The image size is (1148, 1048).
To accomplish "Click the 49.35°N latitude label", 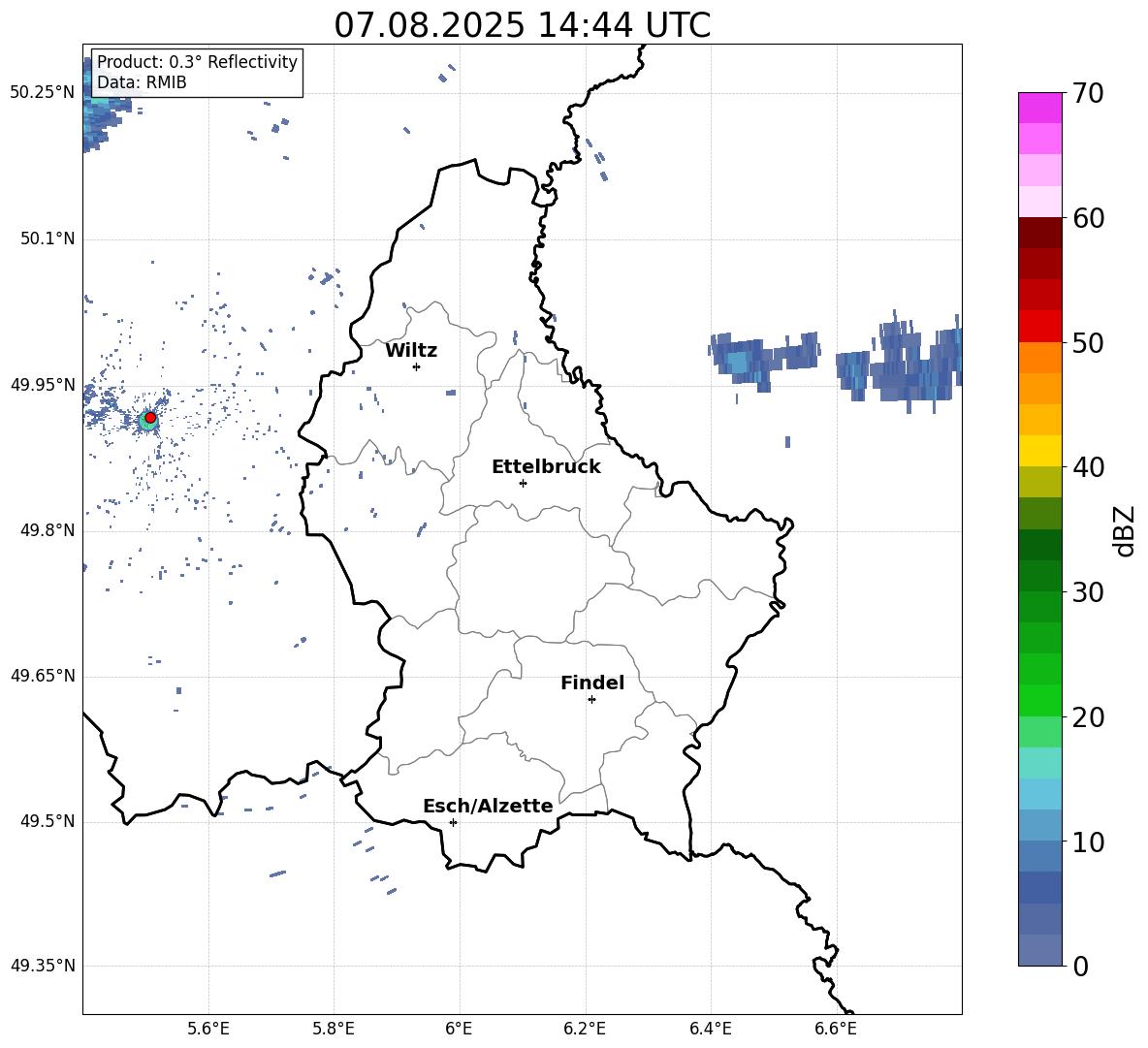I will pos(43,966).
